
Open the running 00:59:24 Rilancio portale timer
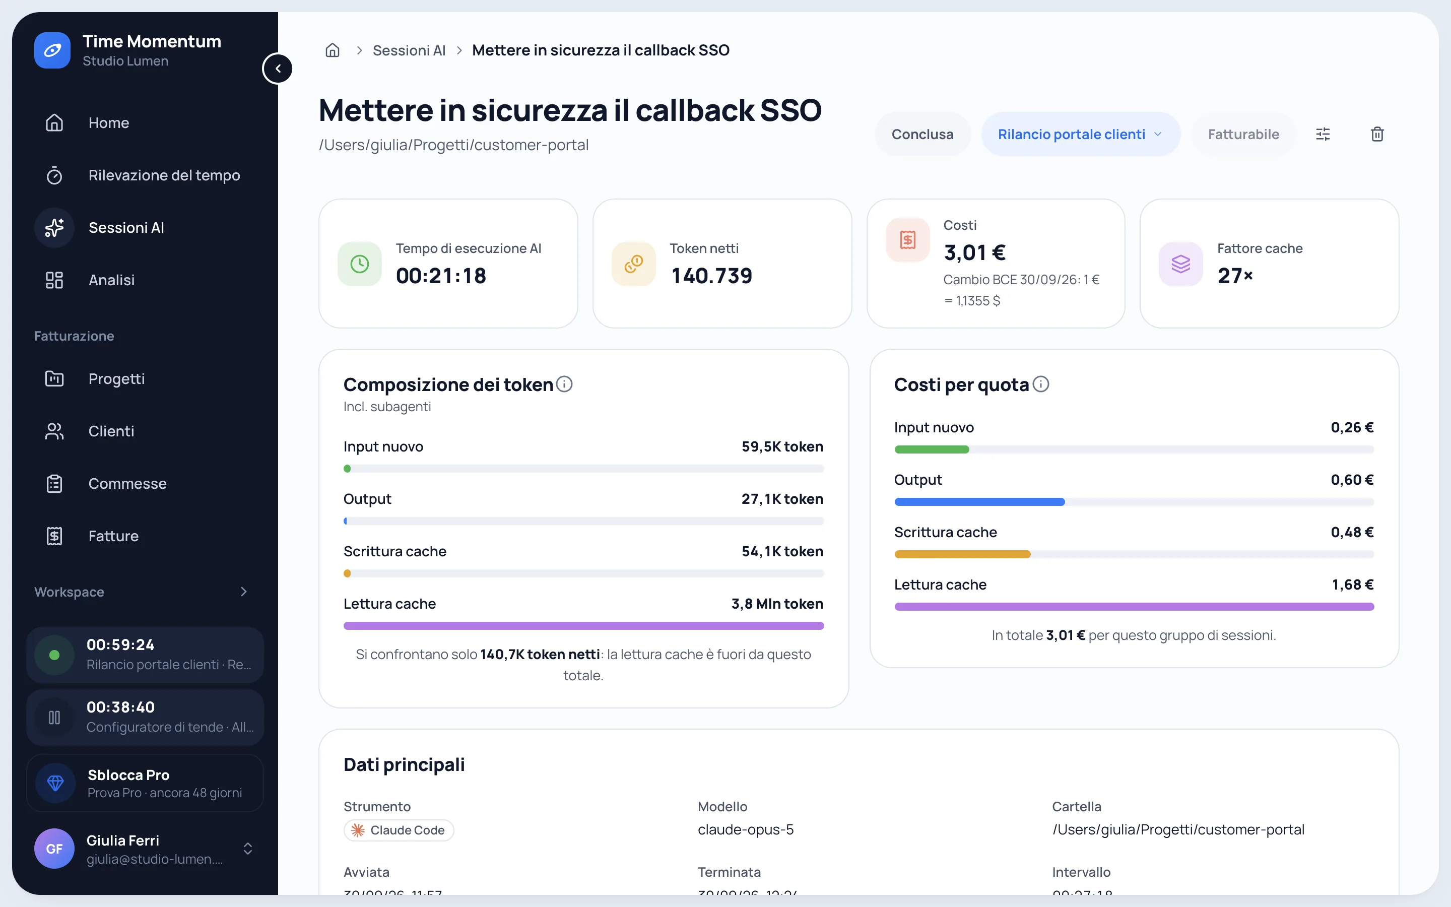[145, 655]
